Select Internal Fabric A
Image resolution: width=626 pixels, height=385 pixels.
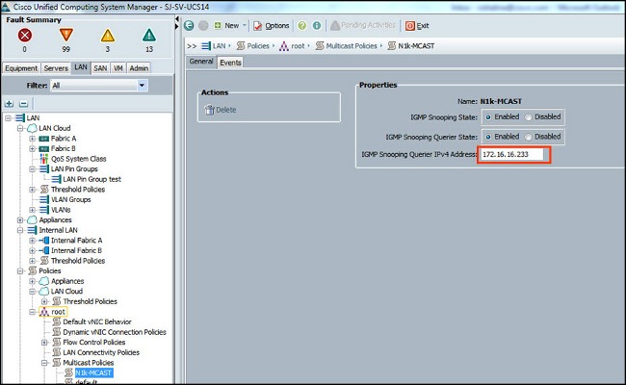(x=76, y=241)
